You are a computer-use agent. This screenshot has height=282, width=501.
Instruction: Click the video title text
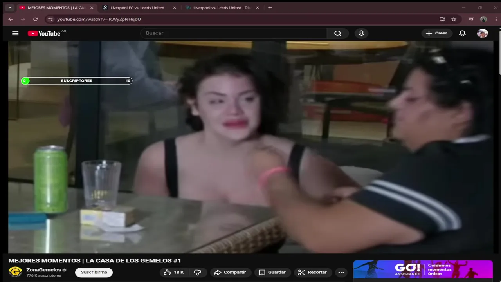94,260
